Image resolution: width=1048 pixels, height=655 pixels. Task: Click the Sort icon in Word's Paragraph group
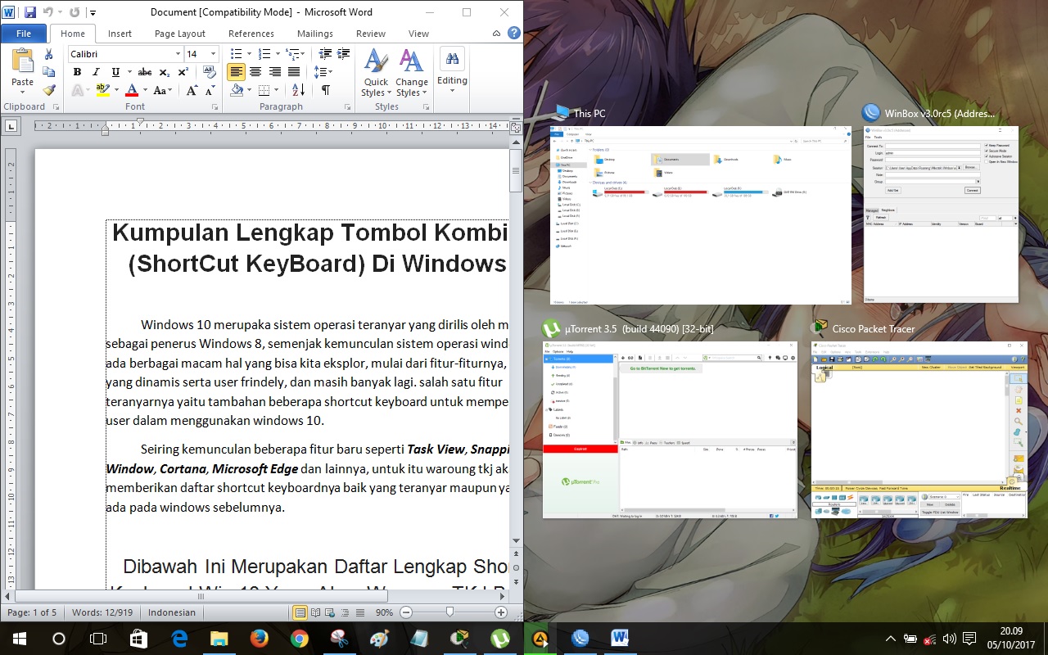pyautogui.click(x=296, y=90)
